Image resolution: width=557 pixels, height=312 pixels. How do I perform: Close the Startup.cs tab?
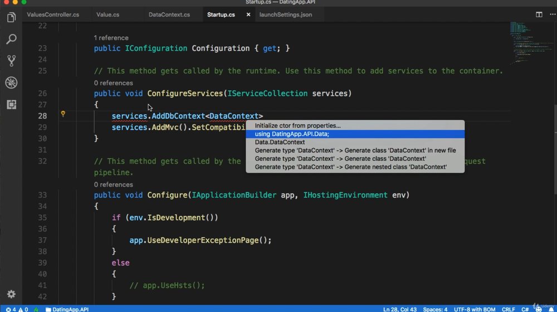click(x=248, y=14)
